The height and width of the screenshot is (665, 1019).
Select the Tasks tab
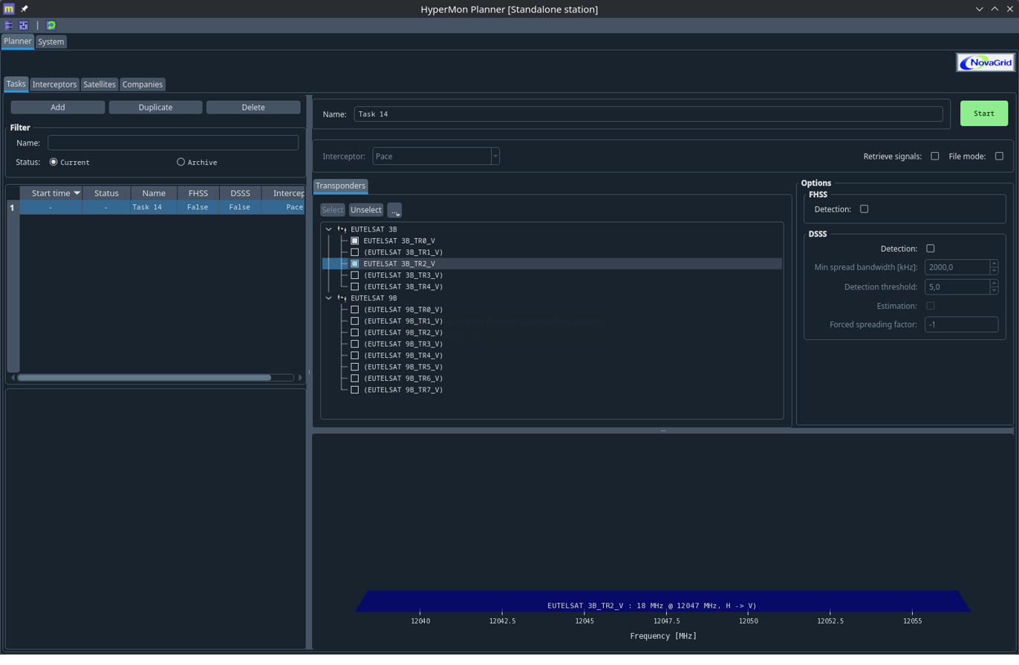16,84
